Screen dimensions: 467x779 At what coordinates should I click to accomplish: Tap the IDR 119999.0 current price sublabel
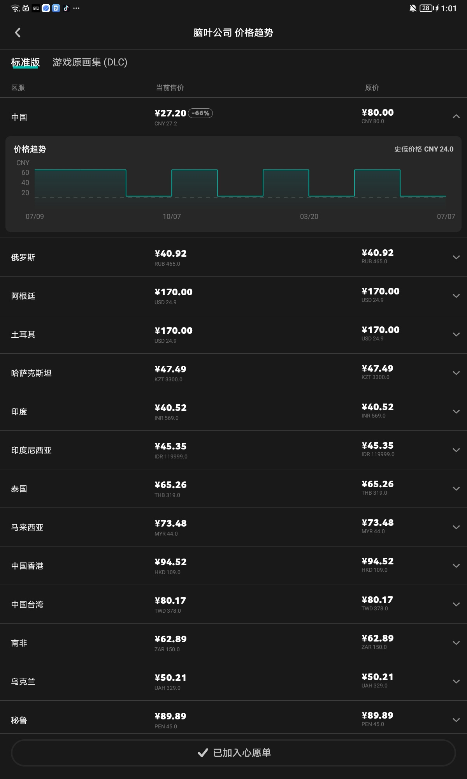click(x=171, y=456)
